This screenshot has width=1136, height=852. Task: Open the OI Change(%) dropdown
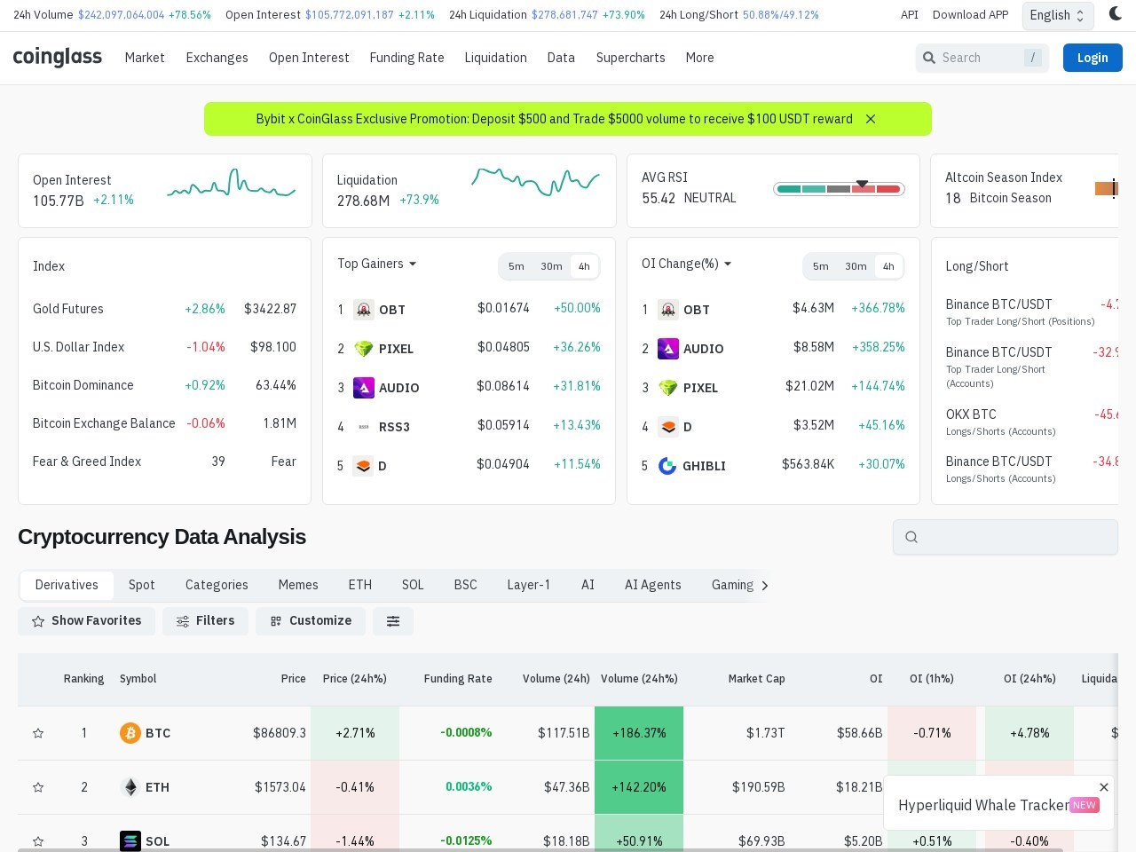[686, 264]
